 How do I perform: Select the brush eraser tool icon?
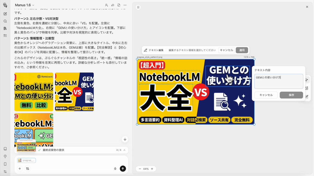(x=307, y=96)
